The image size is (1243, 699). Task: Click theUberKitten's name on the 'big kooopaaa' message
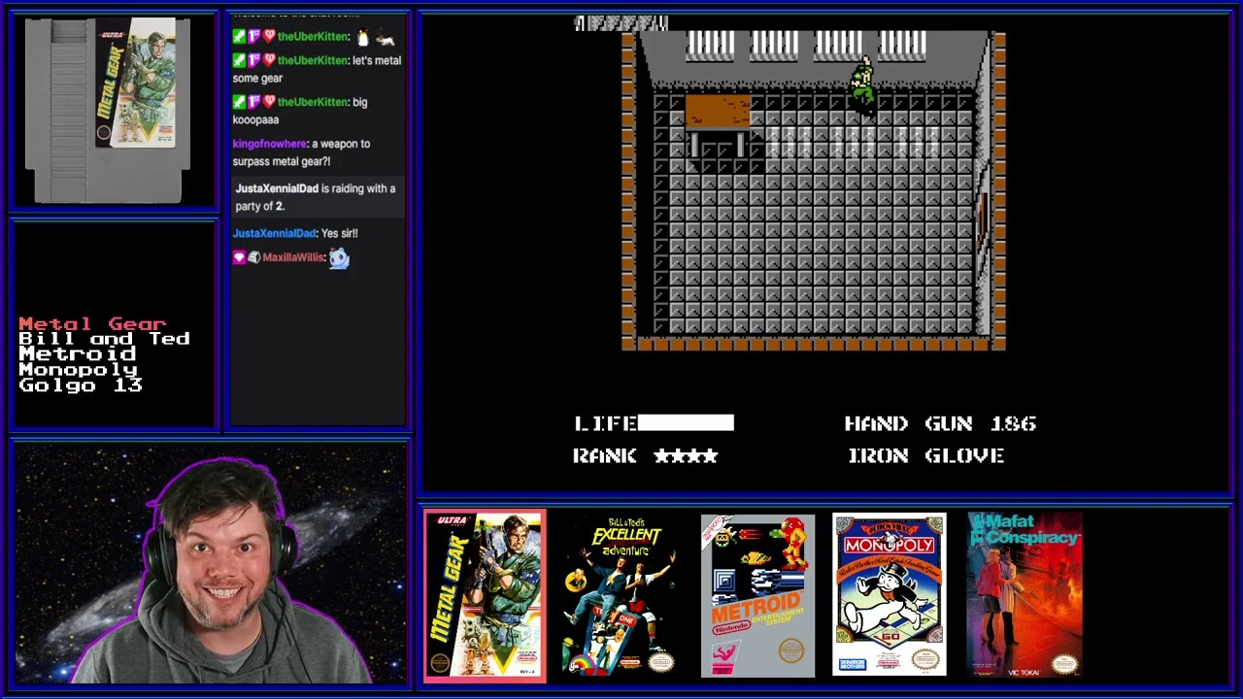pos(314,102)
